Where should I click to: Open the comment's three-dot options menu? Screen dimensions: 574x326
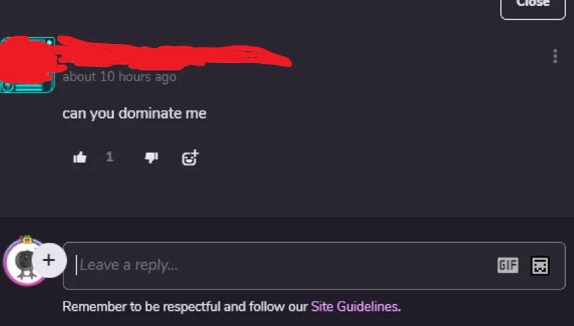pos(555,56)
